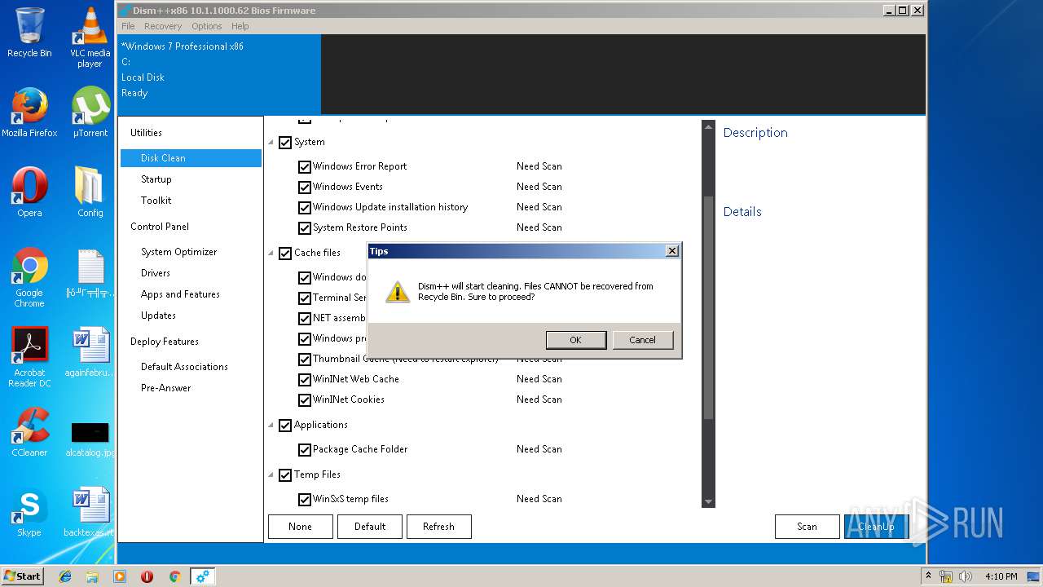Open the volume speaker tray icon
Screen dimensions: 1043x587
966,576
